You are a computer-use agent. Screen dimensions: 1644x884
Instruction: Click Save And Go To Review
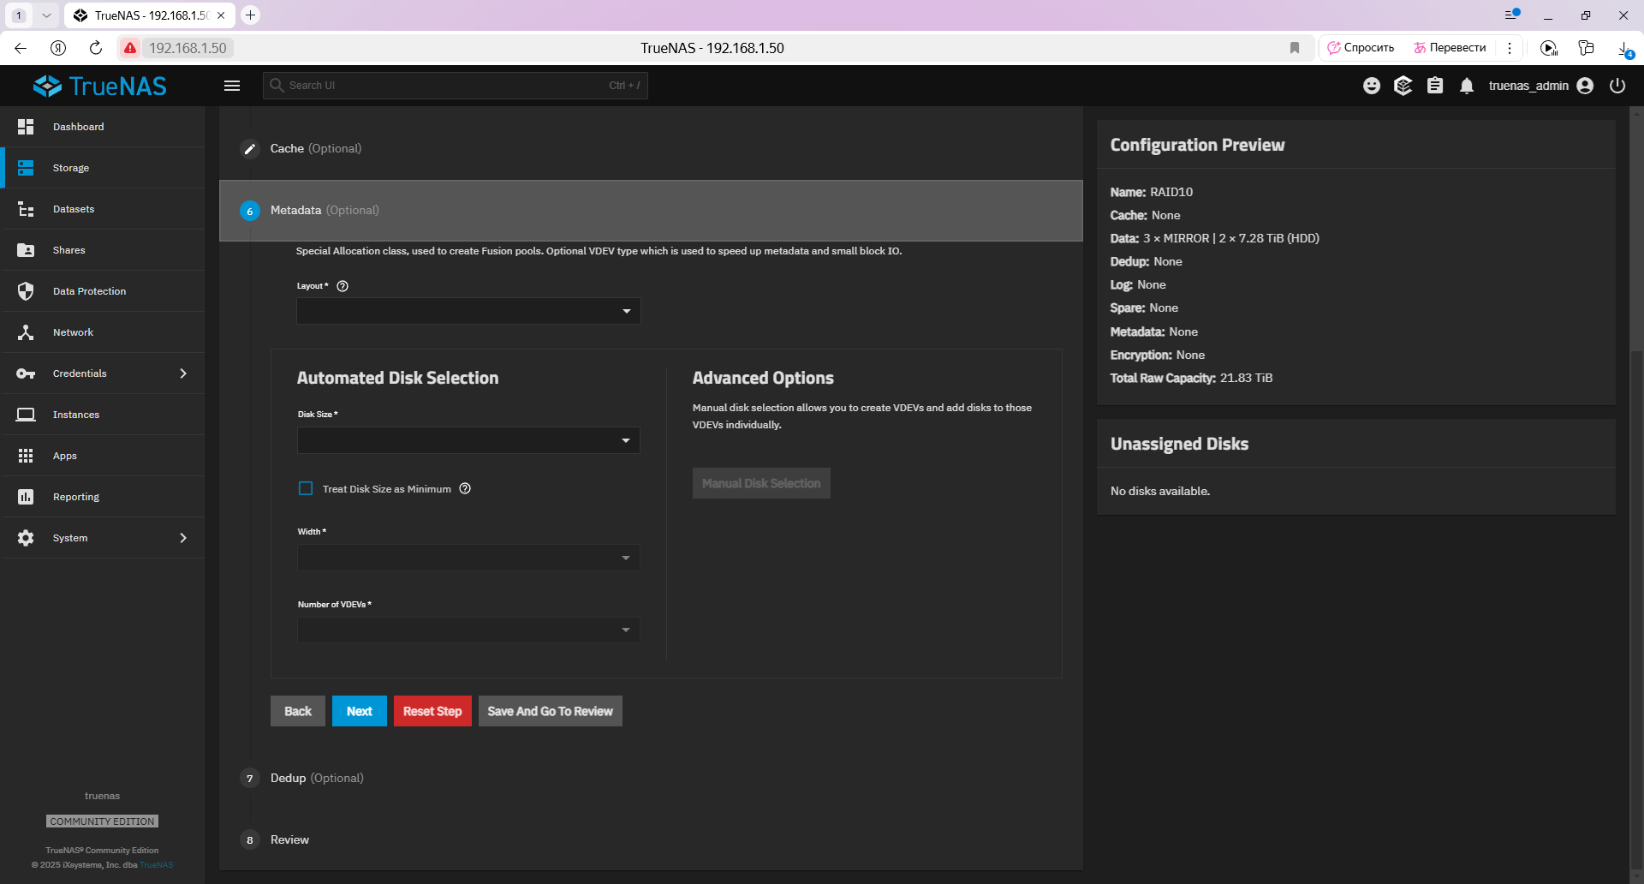[551, 711]
